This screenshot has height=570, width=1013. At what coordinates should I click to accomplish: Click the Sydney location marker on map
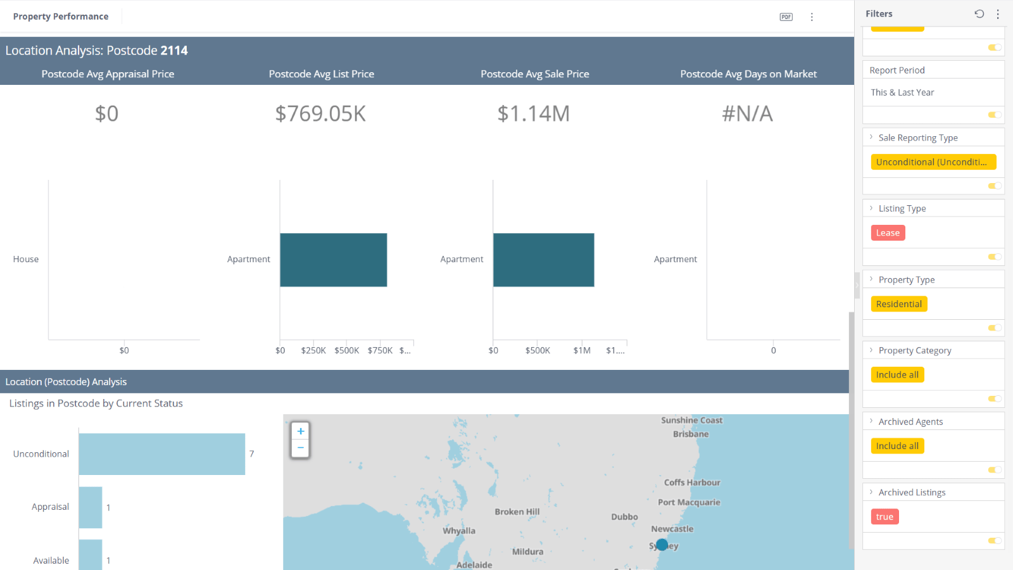pyautogui.click(x=662, y=545)
